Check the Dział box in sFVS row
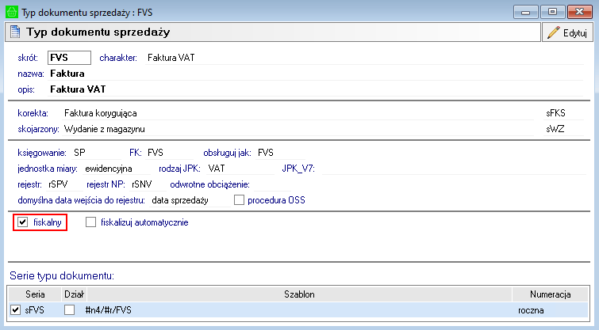The image size is (599, 330). [69, 309]
